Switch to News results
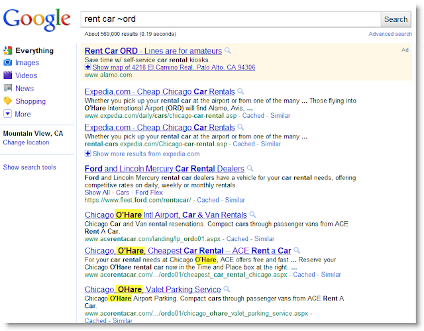The width and height of the screenshot is (424, 331). pyautogui.click(x=25, y=88)
